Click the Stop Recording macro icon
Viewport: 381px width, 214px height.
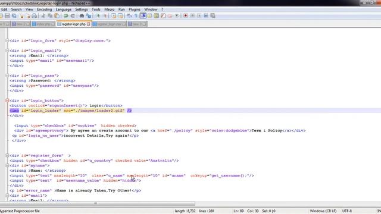[192, 16]
